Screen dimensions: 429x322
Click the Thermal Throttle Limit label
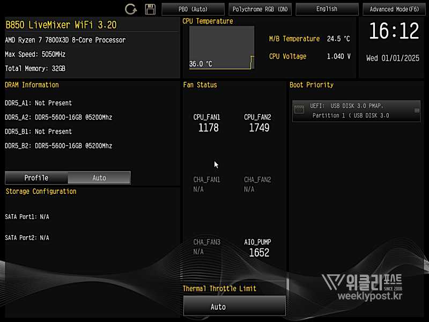click(219, 288)
